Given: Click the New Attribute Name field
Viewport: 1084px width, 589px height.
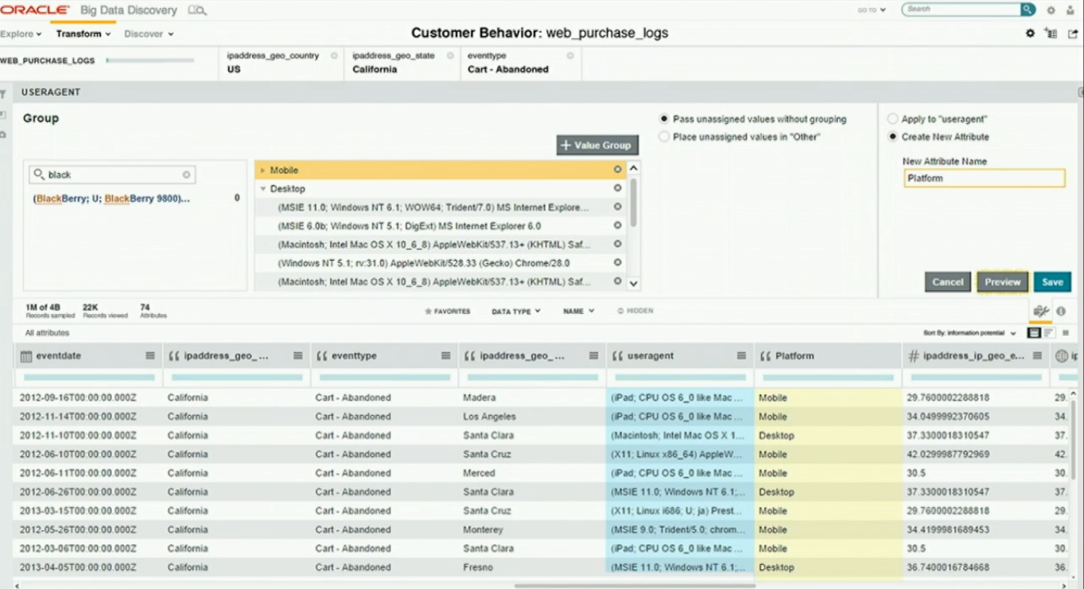Looking at the screenshot, I should pos(984,178).
